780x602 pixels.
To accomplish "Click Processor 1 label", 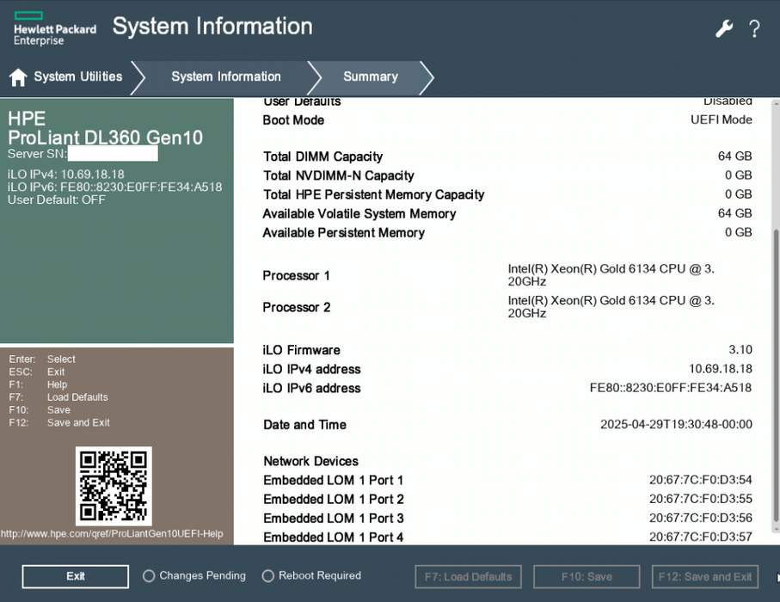I will (x=297, y=275).
